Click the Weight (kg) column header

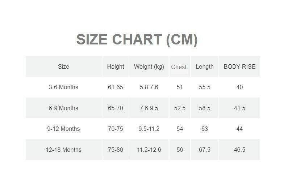click(149, 66)
